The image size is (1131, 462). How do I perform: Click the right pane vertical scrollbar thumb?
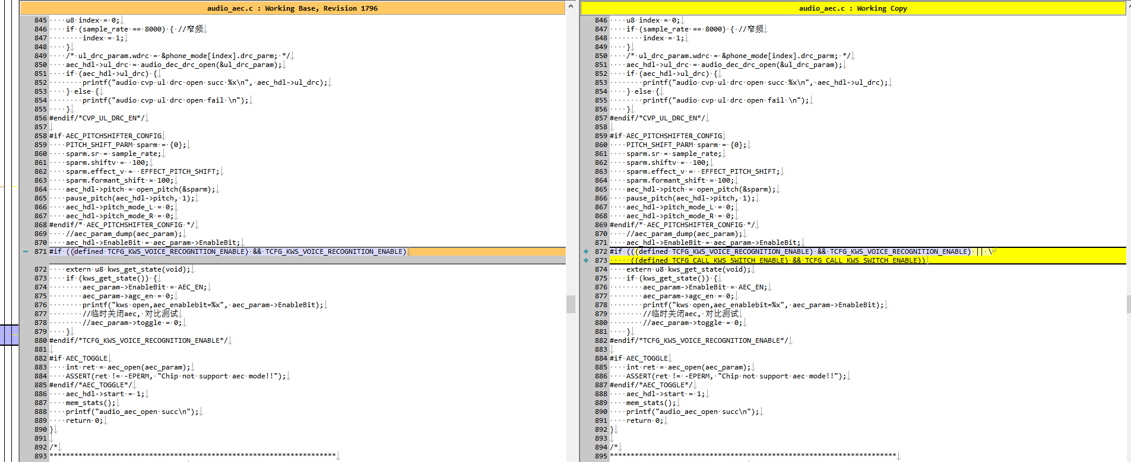pos(1129,304)
